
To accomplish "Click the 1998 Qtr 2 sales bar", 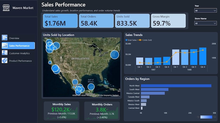I will (x=185, y=57).
